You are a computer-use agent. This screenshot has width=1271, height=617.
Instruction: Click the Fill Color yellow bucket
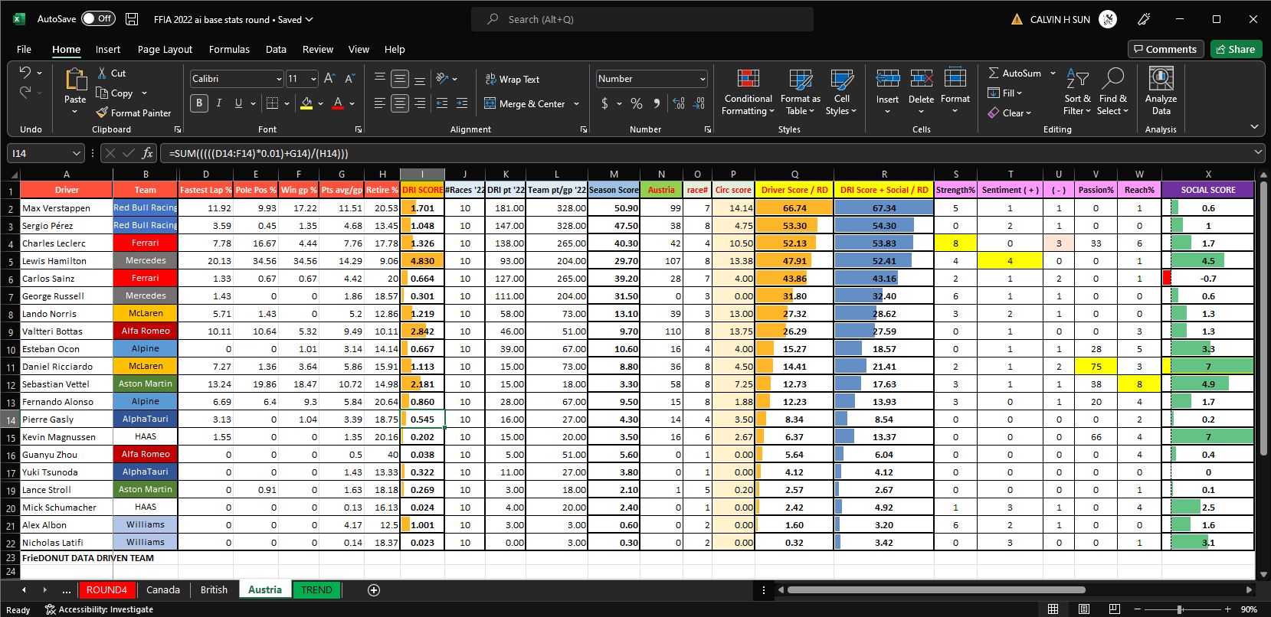[306, 103]
